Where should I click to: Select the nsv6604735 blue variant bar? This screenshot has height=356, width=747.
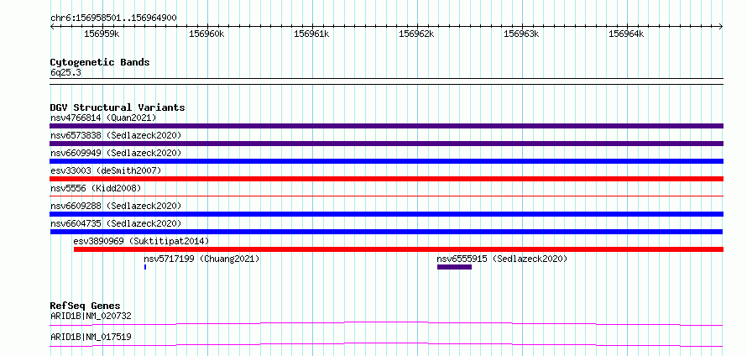coord(386,232)
